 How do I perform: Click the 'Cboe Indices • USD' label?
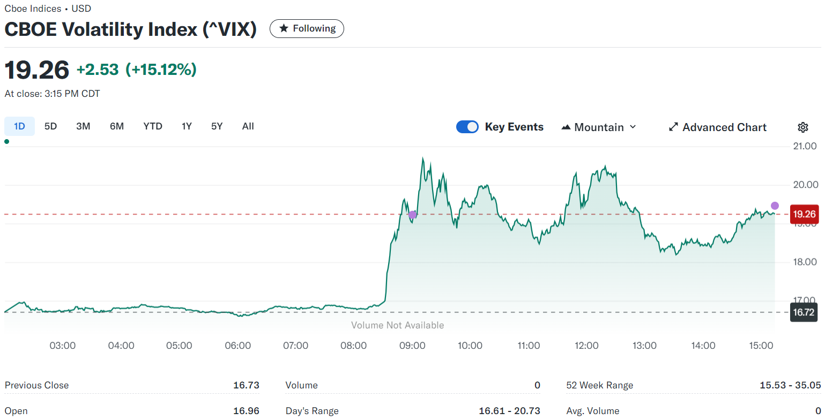(48, 9)
